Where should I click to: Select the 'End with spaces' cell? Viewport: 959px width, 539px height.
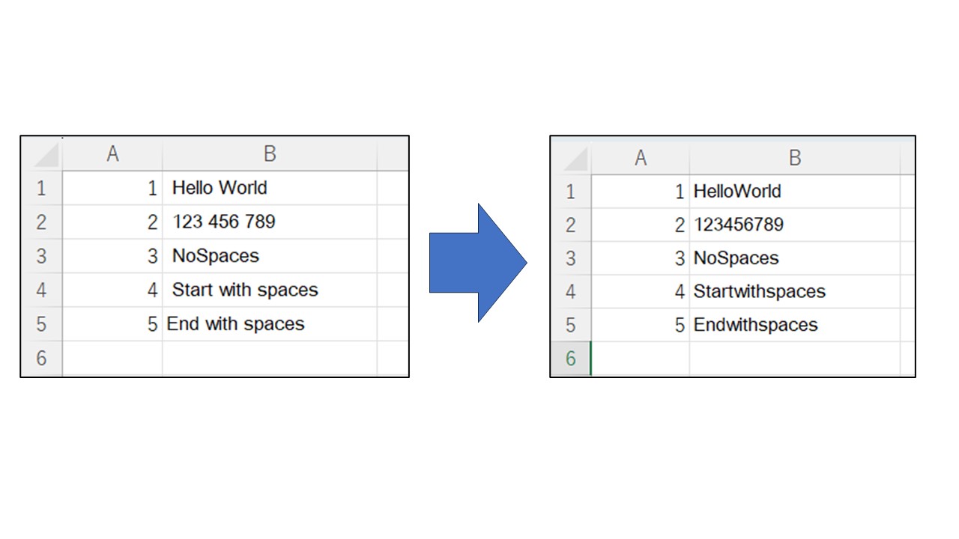pyautogui.click(x=269, y=324)
